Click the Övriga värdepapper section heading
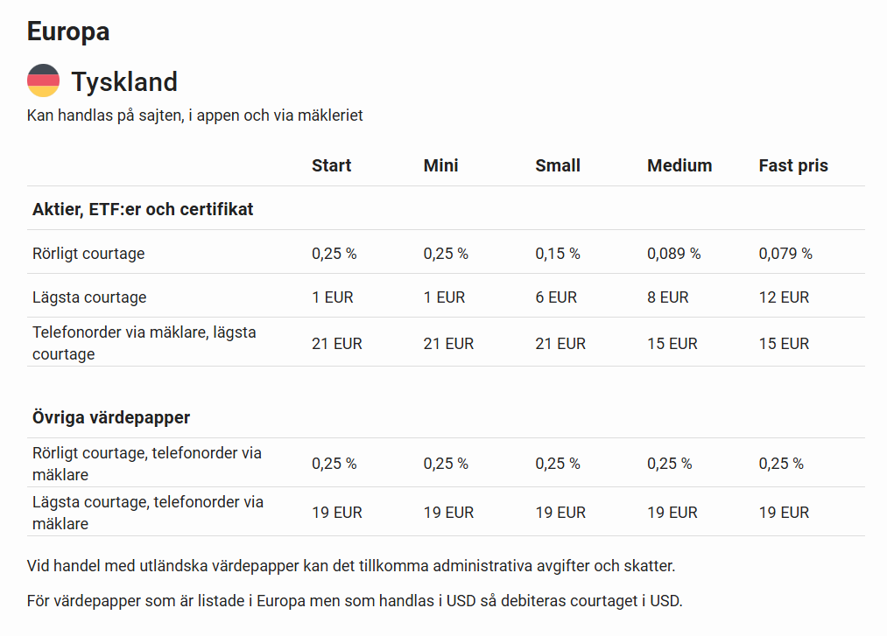This screenshot has width=887, height=636. 111,417
